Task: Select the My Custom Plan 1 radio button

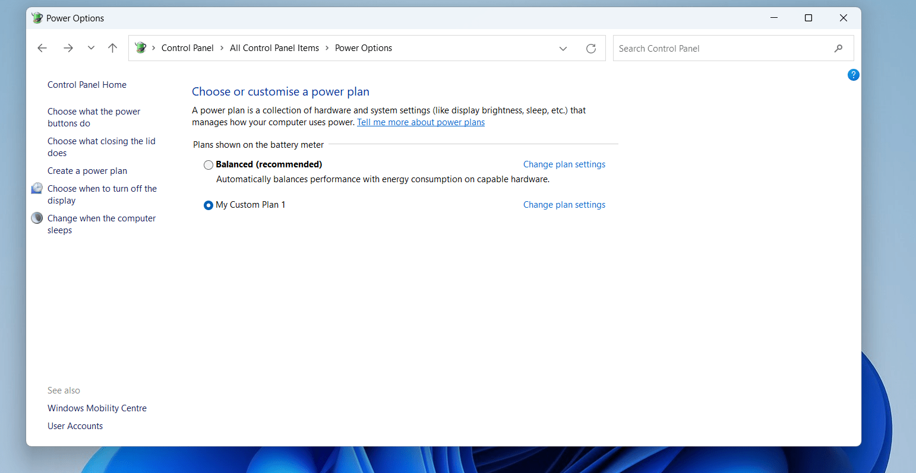Action: click(209, 205)
